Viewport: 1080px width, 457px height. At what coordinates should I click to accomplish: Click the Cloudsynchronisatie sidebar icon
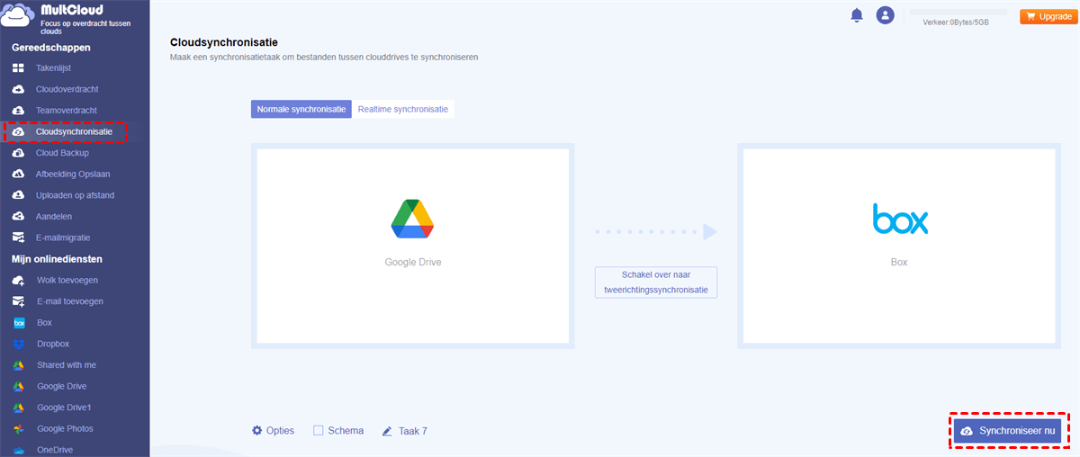point(18,132)
